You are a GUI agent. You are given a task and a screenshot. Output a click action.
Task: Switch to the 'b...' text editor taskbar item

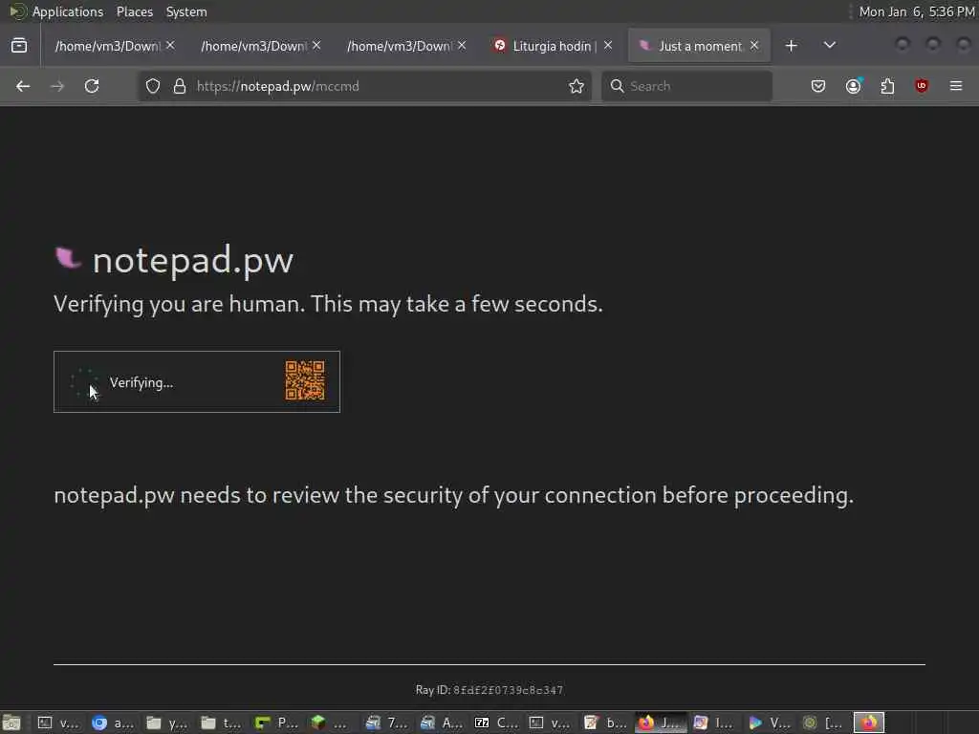pyautogui.click(x=605, y=723)
